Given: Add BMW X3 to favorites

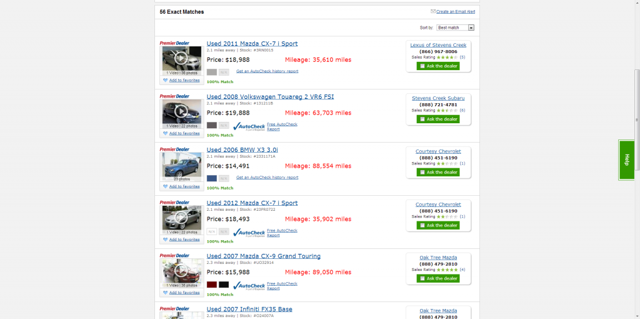Looking at the screenshot, I should 184,186.
